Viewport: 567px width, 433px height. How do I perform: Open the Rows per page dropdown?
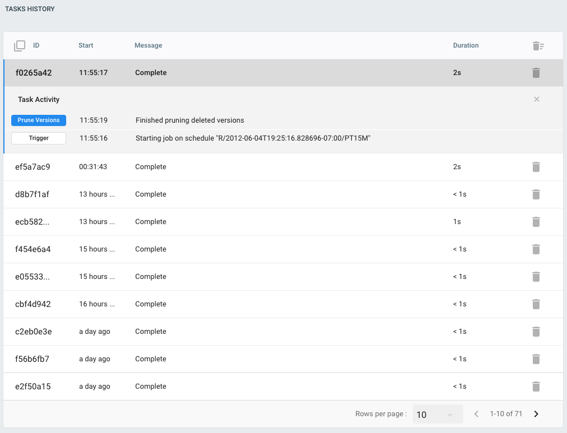437,415
